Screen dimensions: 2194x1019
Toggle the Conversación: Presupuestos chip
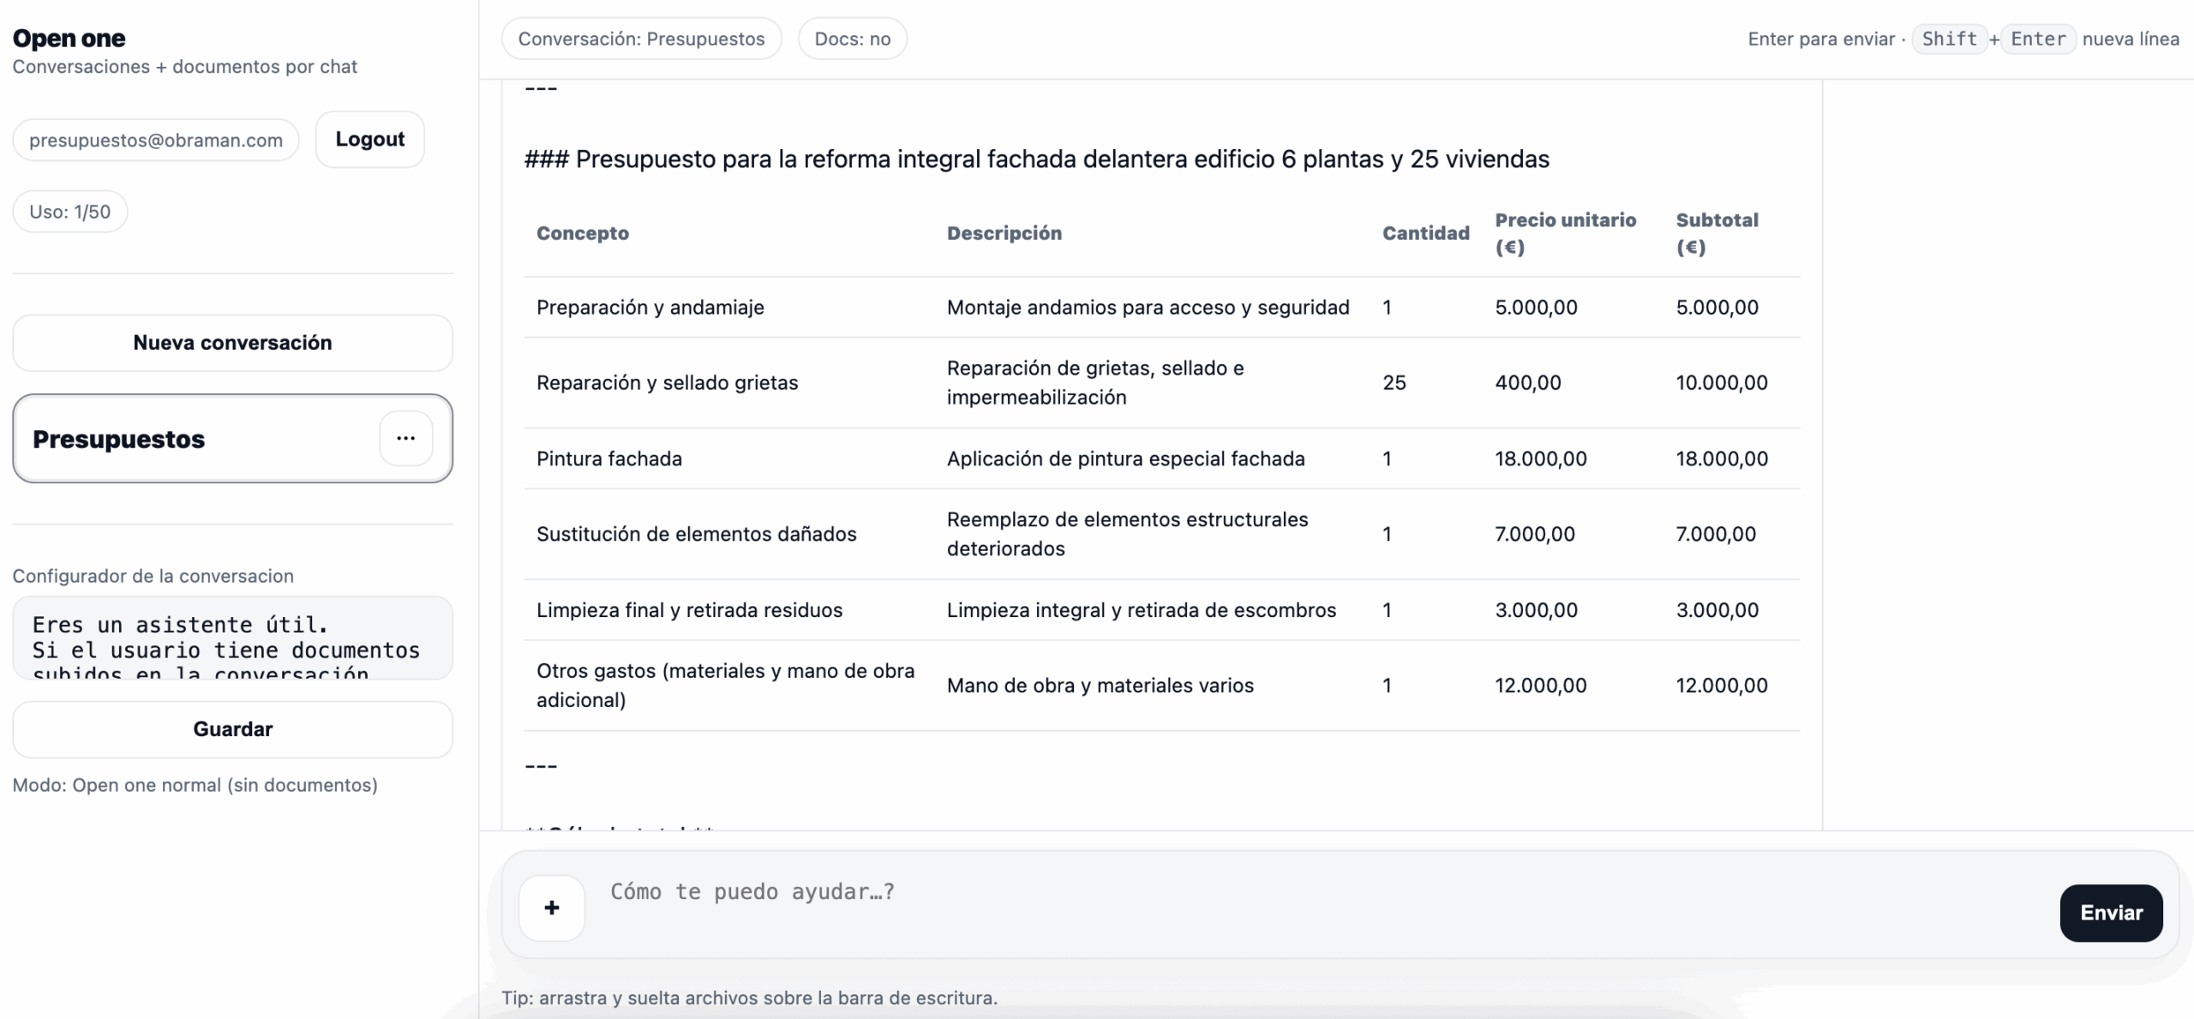(x=641, y=39)
